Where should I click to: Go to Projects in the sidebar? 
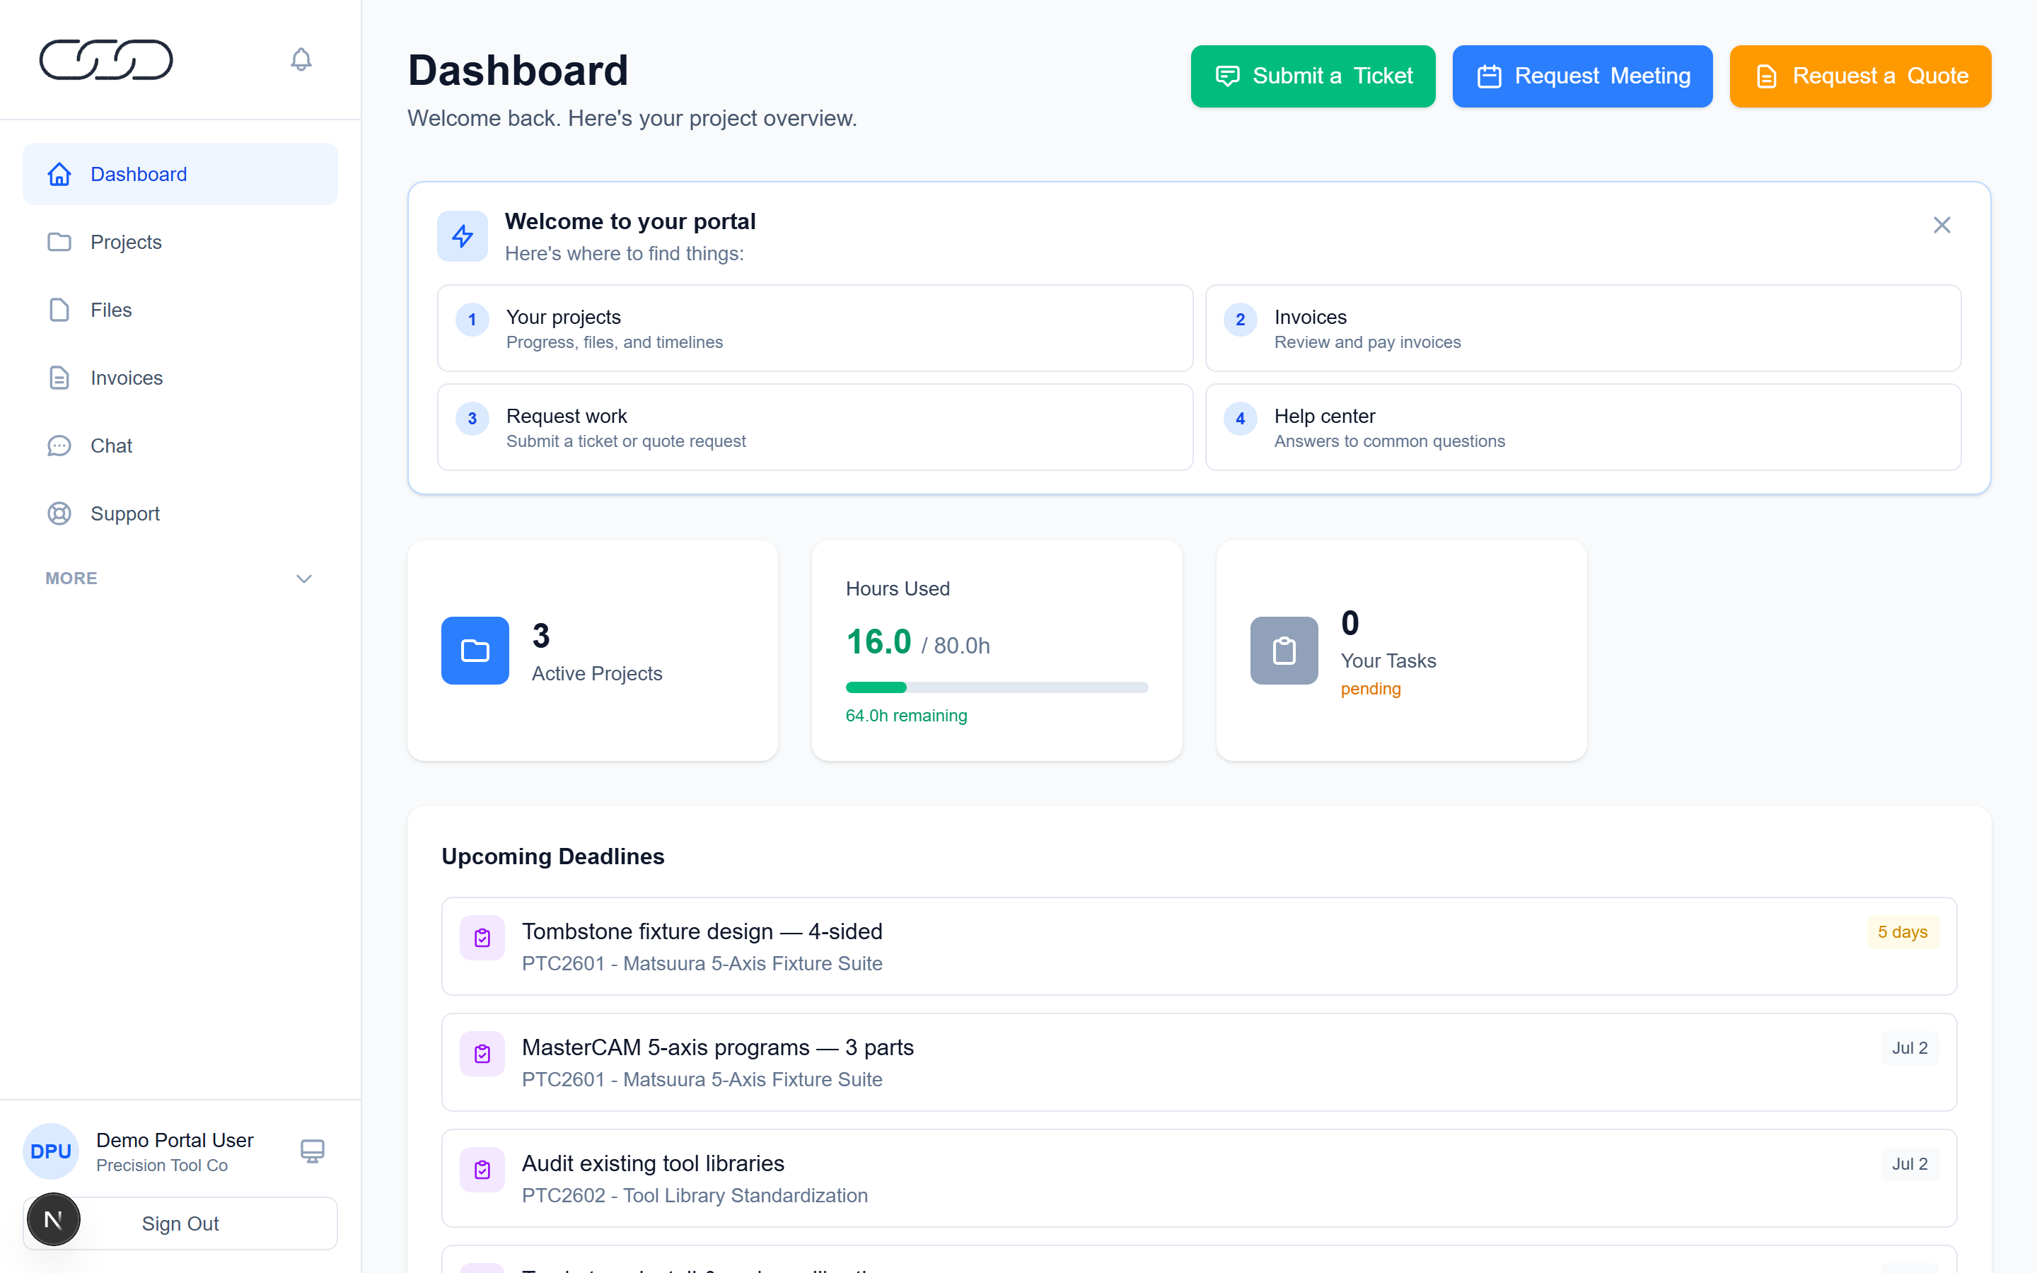pos(180,242)
